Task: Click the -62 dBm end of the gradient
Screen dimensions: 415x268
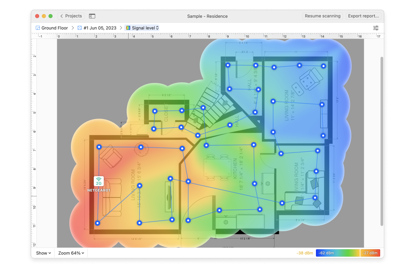Action: pyautogui.click(x=326, y=253)
